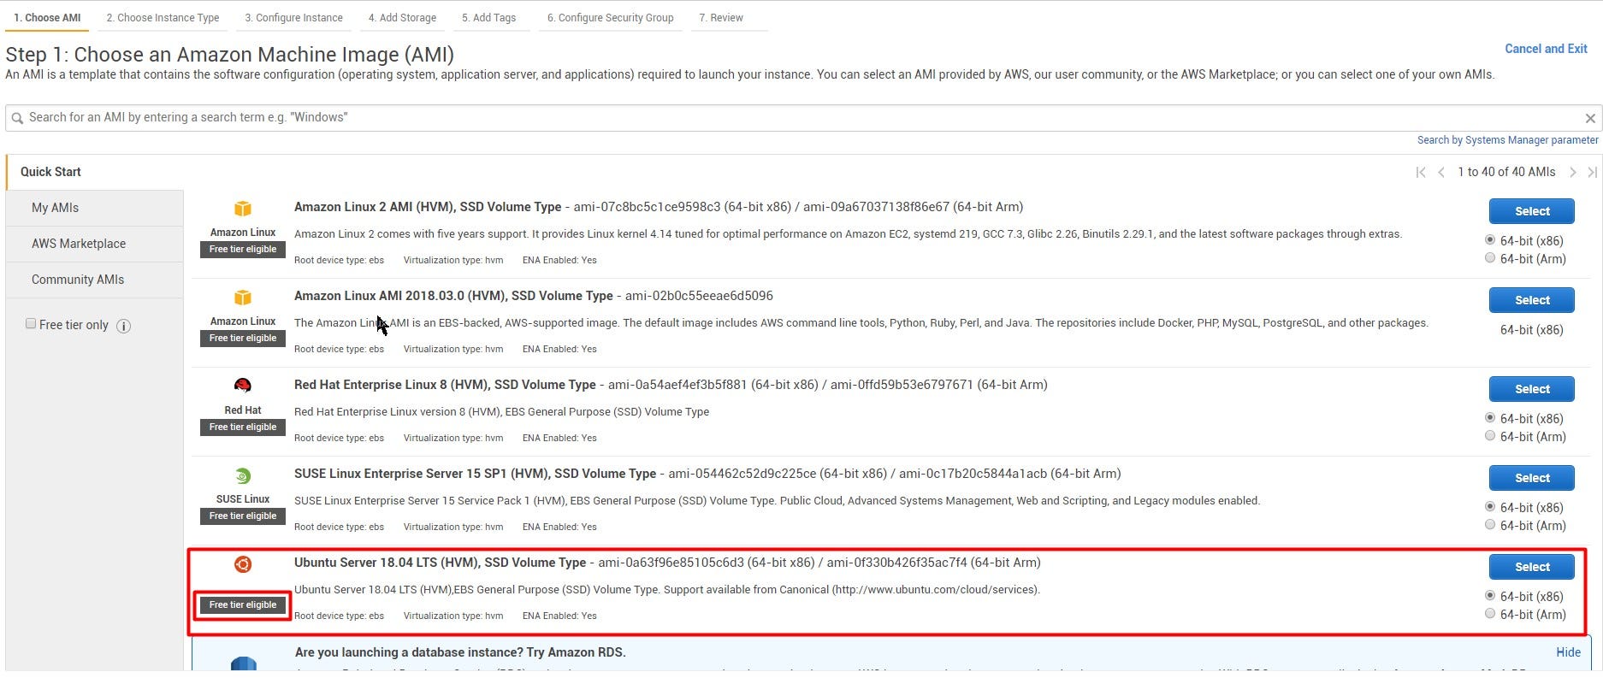Select 64-bit (x86) for Ubuntu Server 18.04
The width and height of the screenshot is (1603, 678).
tap(1490, 596)
